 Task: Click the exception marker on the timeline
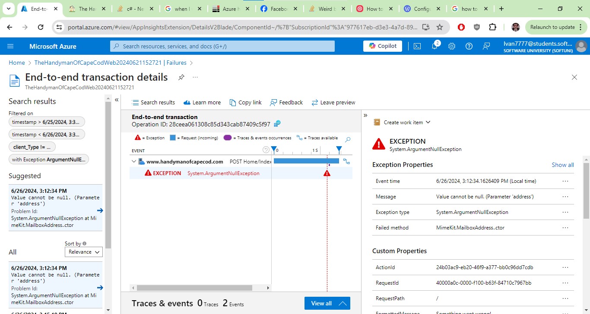coord(327,173)
